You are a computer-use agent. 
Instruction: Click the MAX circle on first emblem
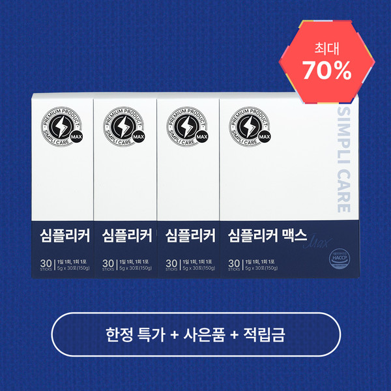click(76, 137)
